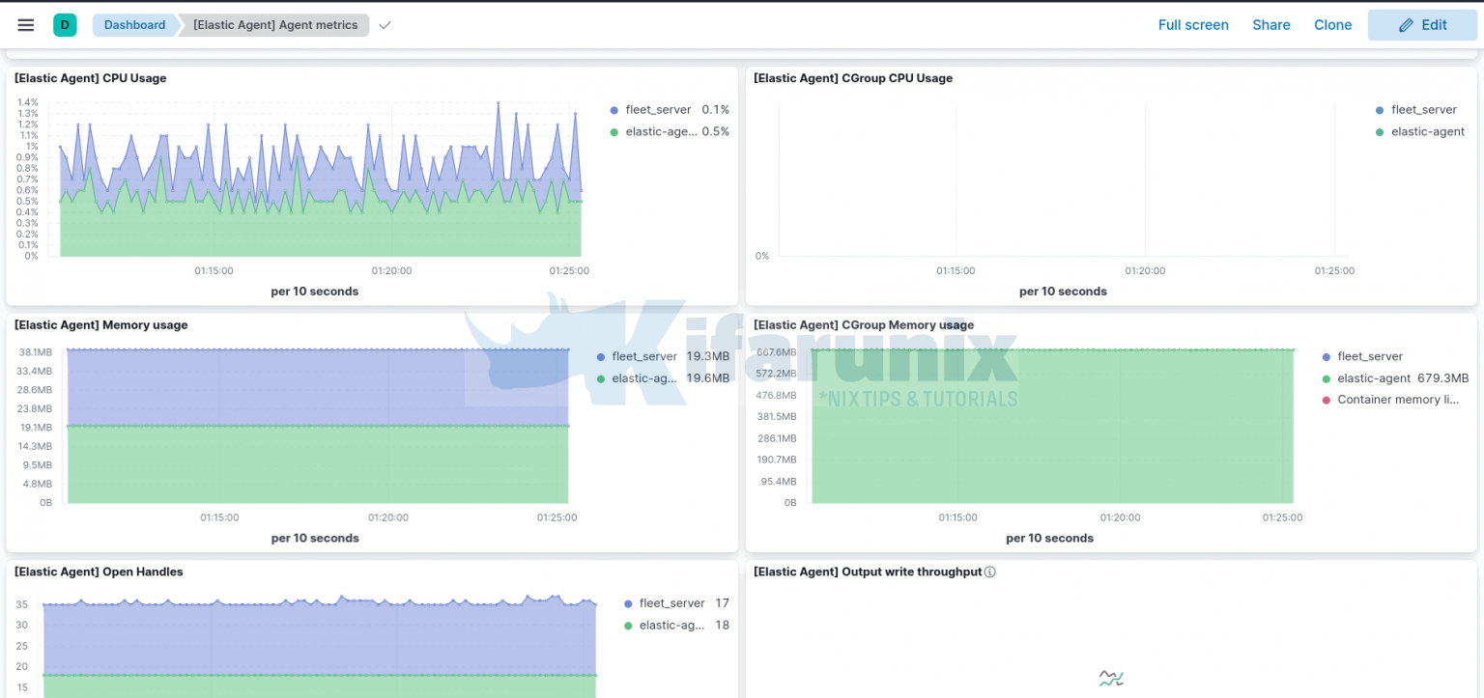1484x698 pixels.
Task: Open the Share options
Action: tap(1270, 25)
